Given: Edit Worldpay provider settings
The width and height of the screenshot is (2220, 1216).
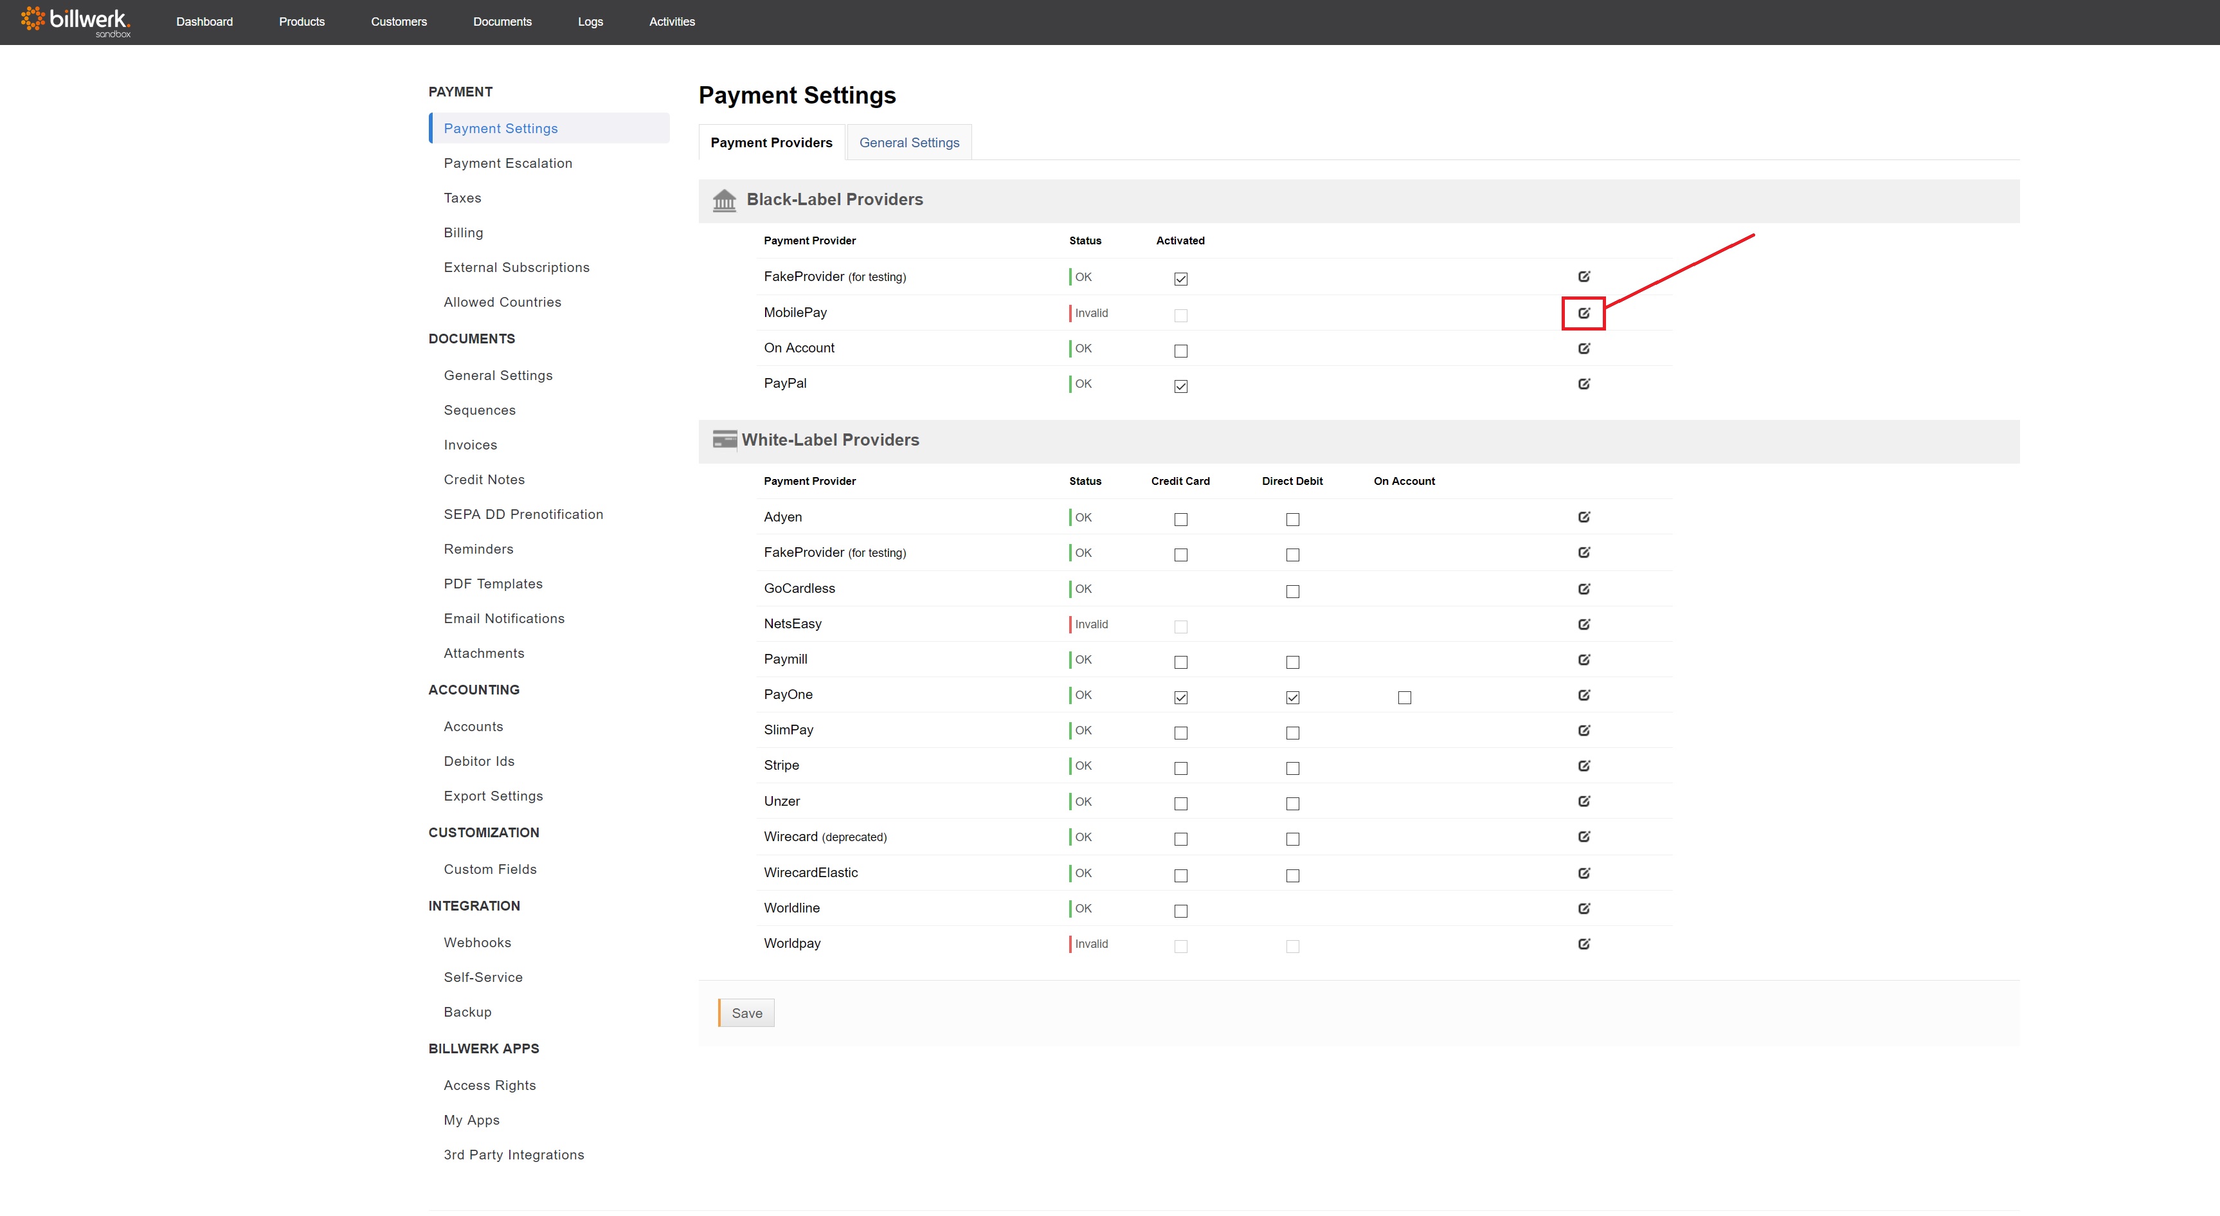Looking at the screenshot, I should pyautogui.click(x=1584, y=944).
